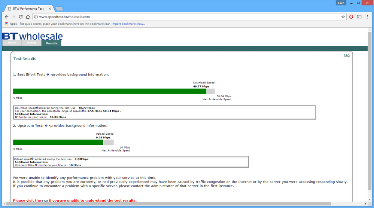This screenshot has height=208, width=374.
Task: Open a new browser tab
Action: pos(59,9)
